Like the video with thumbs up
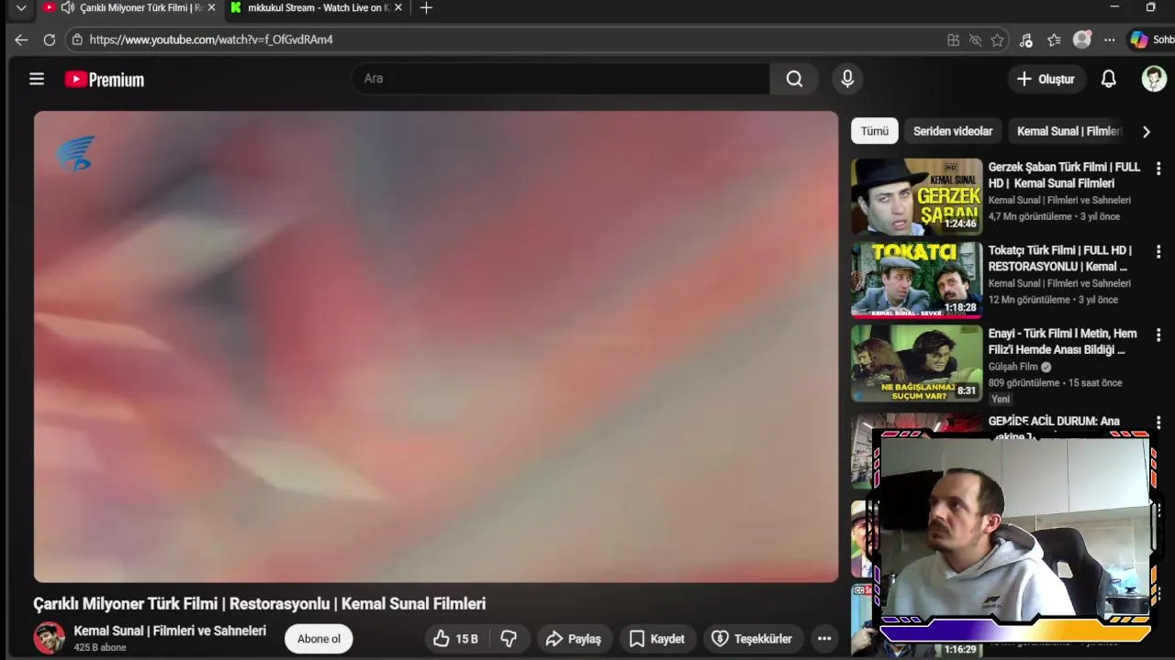 click(455, 639)
